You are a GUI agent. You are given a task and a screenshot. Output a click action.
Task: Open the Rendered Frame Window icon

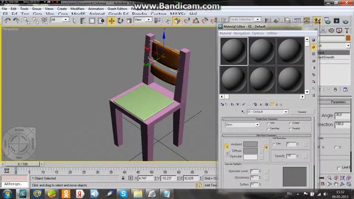(336, 21)
